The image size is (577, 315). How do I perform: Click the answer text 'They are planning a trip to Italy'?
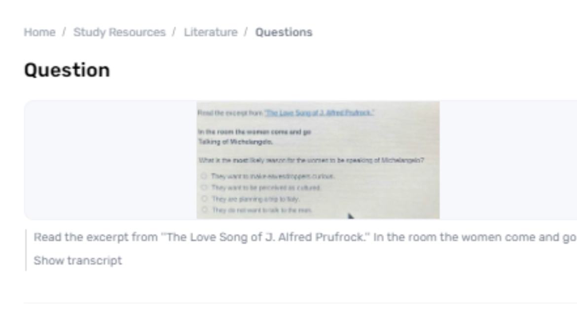click(255, 199)
